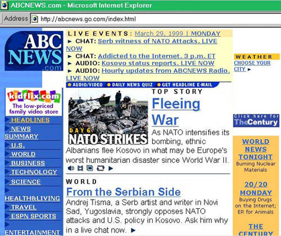The width and height of the screenshot is (281, 236).
Task: Click the arrow before CHAT: Addicted to the Internet
Action: 70,56
